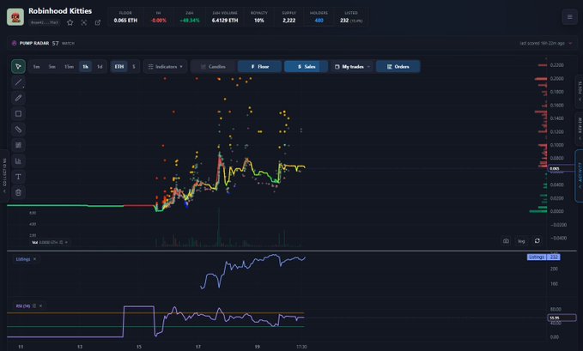583x351 pixels.
Task: Remove the RSI (14) indicator
Action: (x=40, y=306)
